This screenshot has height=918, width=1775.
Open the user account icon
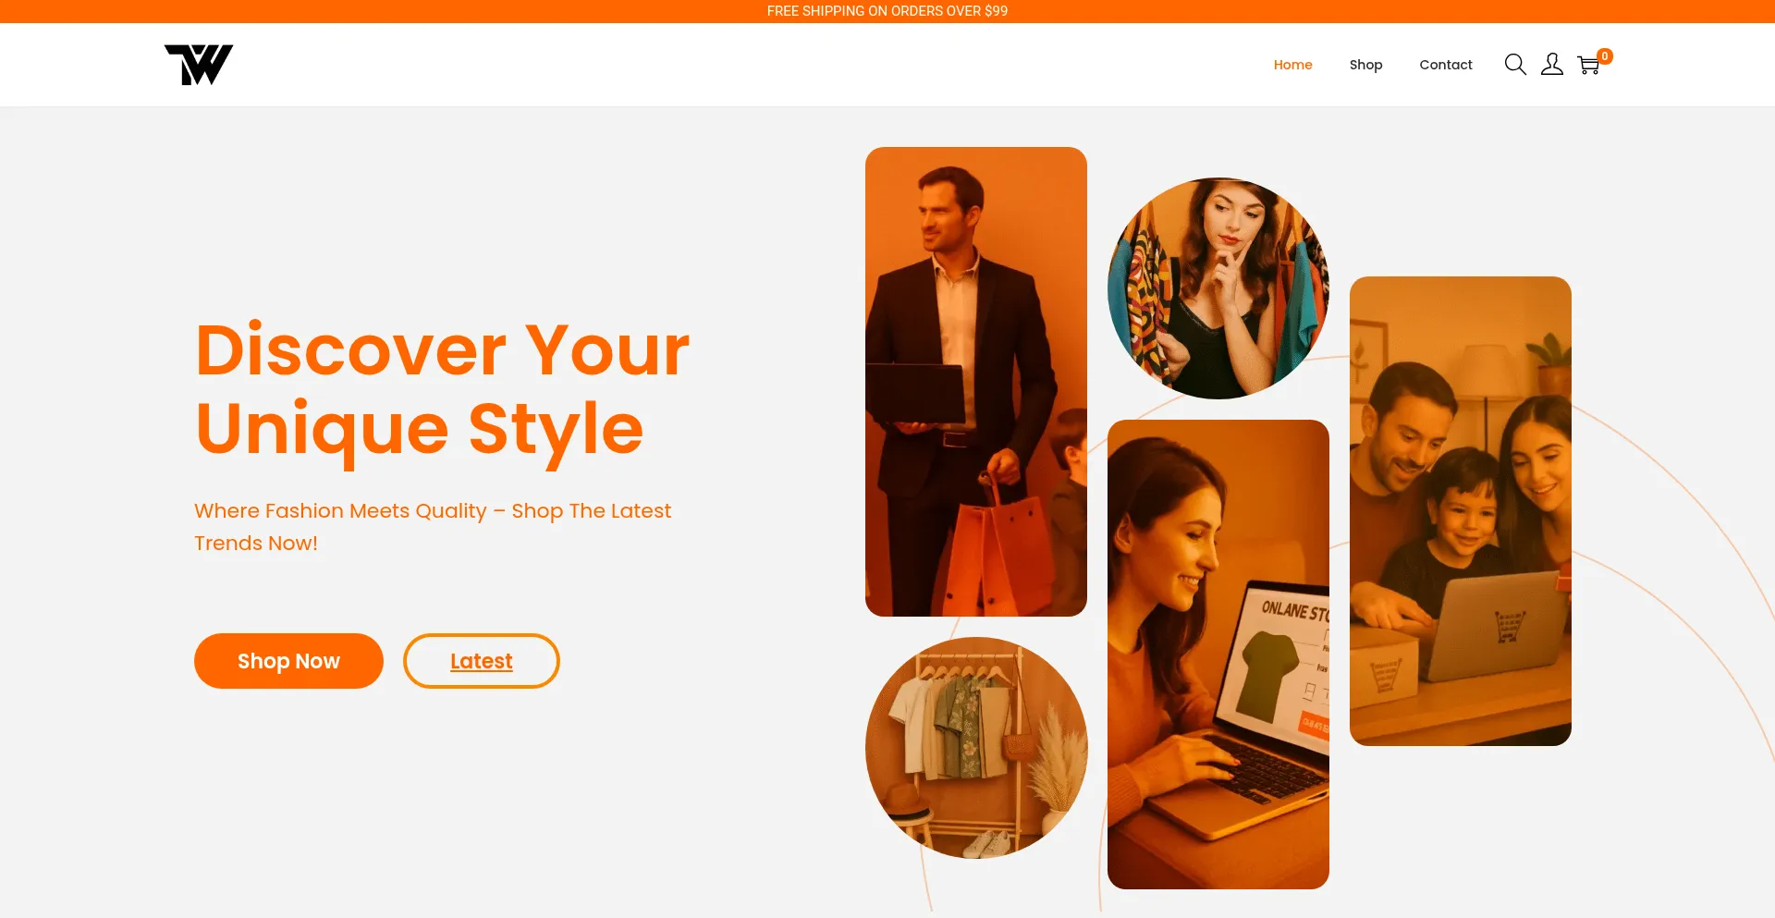click(1551, 65)
